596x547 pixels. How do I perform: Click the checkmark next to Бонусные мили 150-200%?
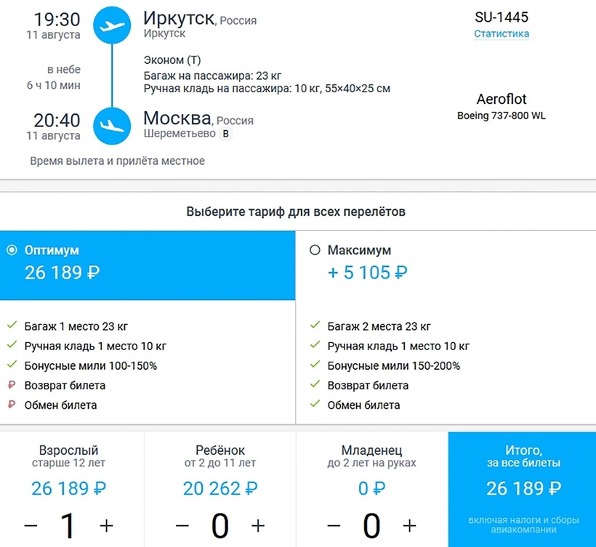tap(315, 366)
